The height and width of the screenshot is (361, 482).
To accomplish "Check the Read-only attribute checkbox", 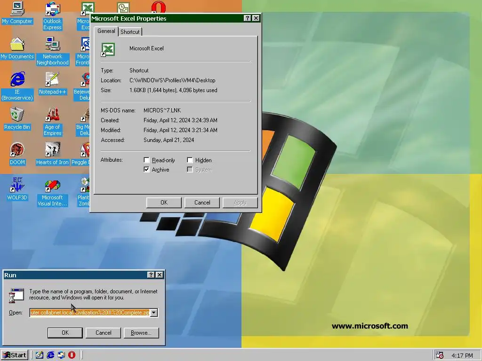I will tap(147, 160).
